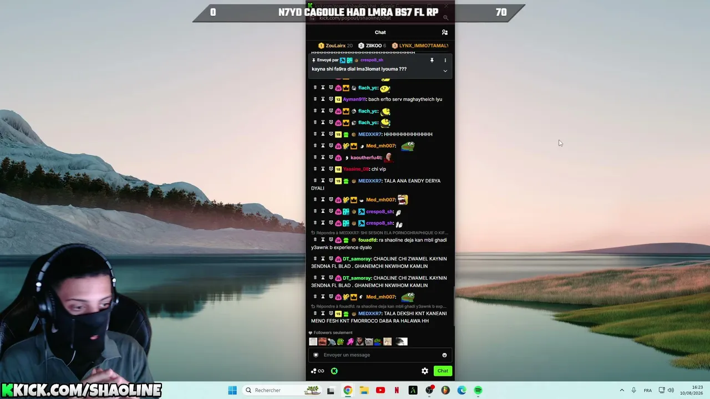Unpin the pinned message via pin icon
This screenshot has height=399, width=710.
432,60
